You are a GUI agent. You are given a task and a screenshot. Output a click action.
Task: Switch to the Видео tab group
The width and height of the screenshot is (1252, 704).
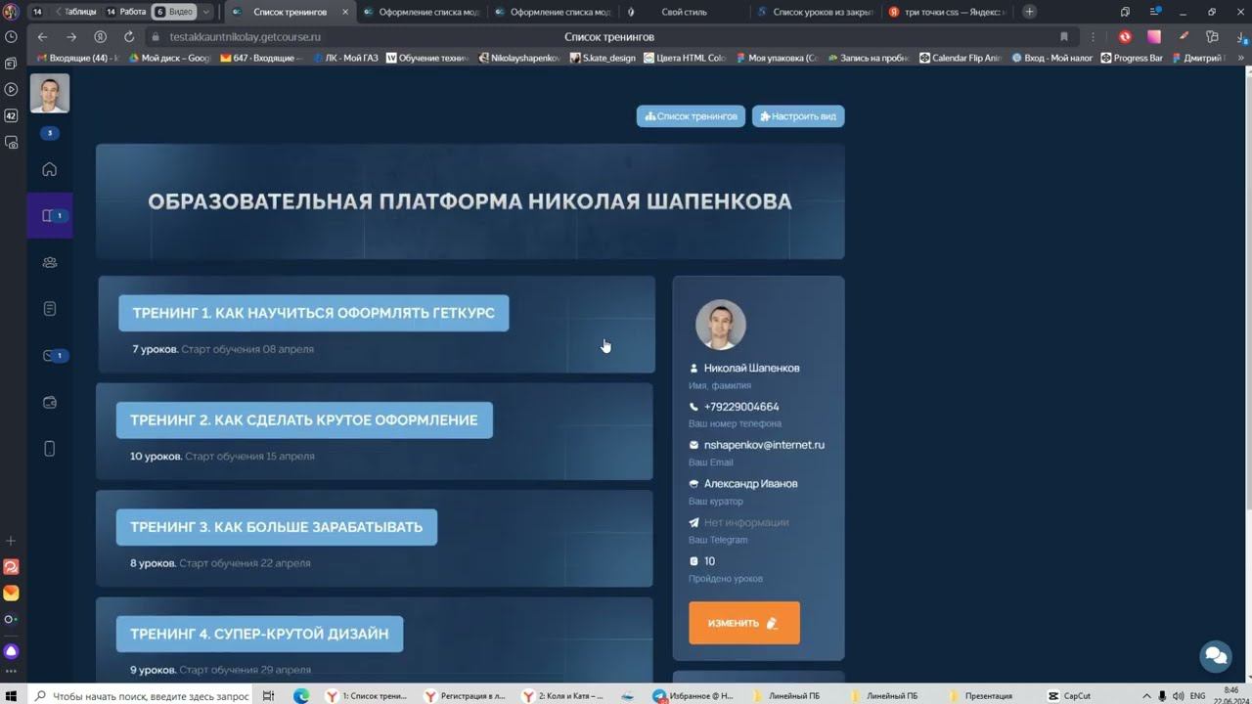174,12
